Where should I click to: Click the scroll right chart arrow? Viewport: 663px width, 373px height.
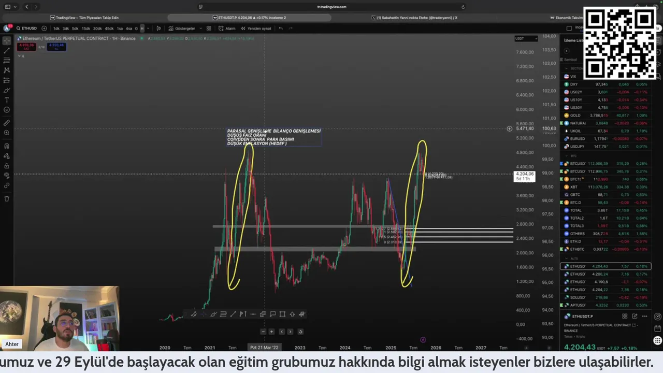coord(290,332)
